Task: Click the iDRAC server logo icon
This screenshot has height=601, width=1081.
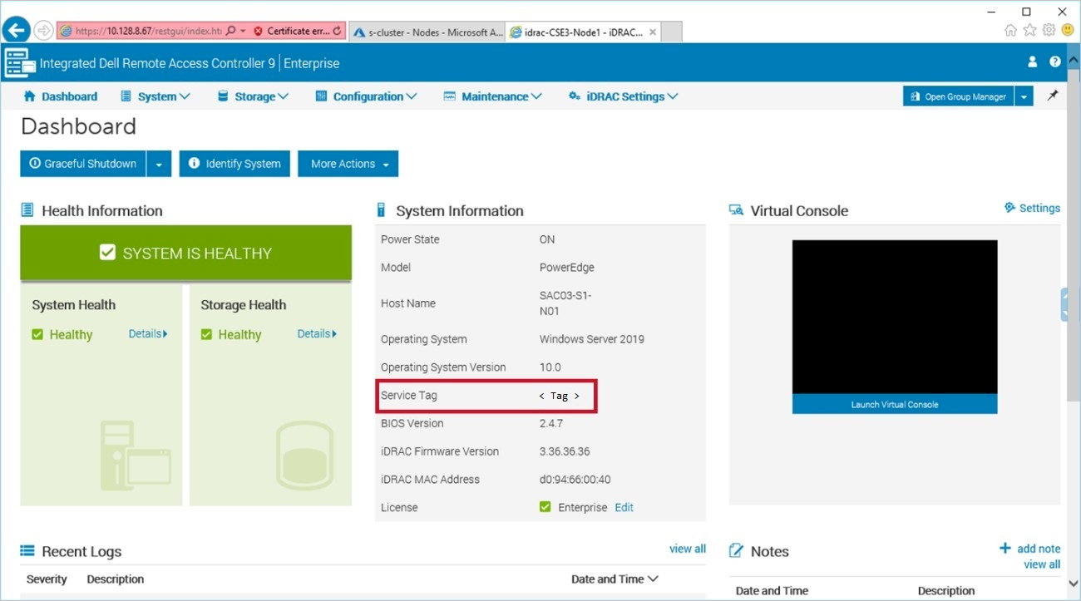Action: click(20, 63)
